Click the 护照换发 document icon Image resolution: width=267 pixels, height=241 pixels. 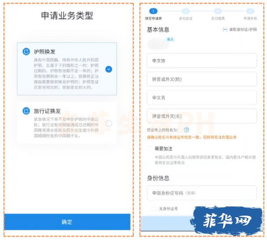pos(26,51)
